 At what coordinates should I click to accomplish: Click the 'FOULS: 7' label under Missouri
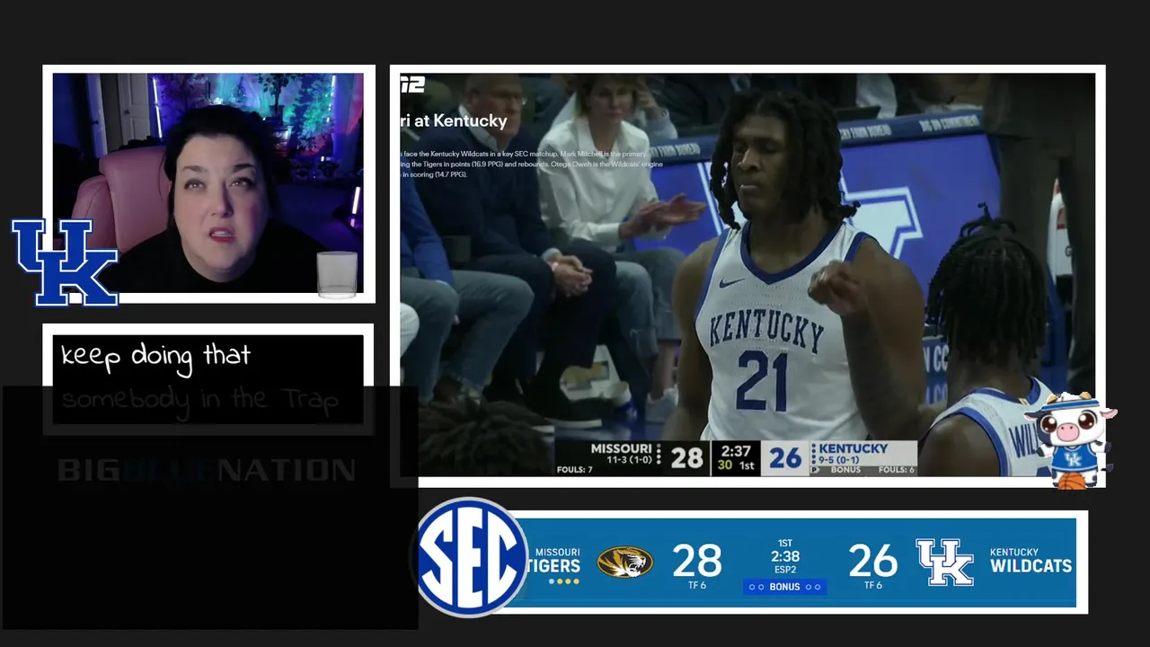[x=574, y=469]
